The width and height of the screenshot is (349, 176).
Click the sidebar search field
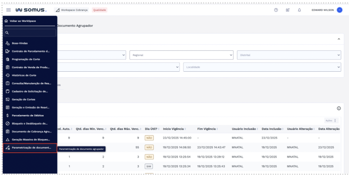pyautogui.click(x=31, y=33)
